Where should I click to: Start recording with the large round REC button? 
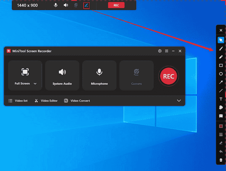pos(168,76)
